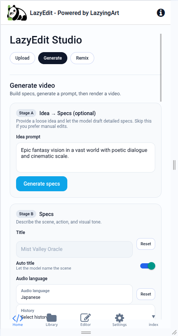Reset the Audio language selection

tap(146, 294)
